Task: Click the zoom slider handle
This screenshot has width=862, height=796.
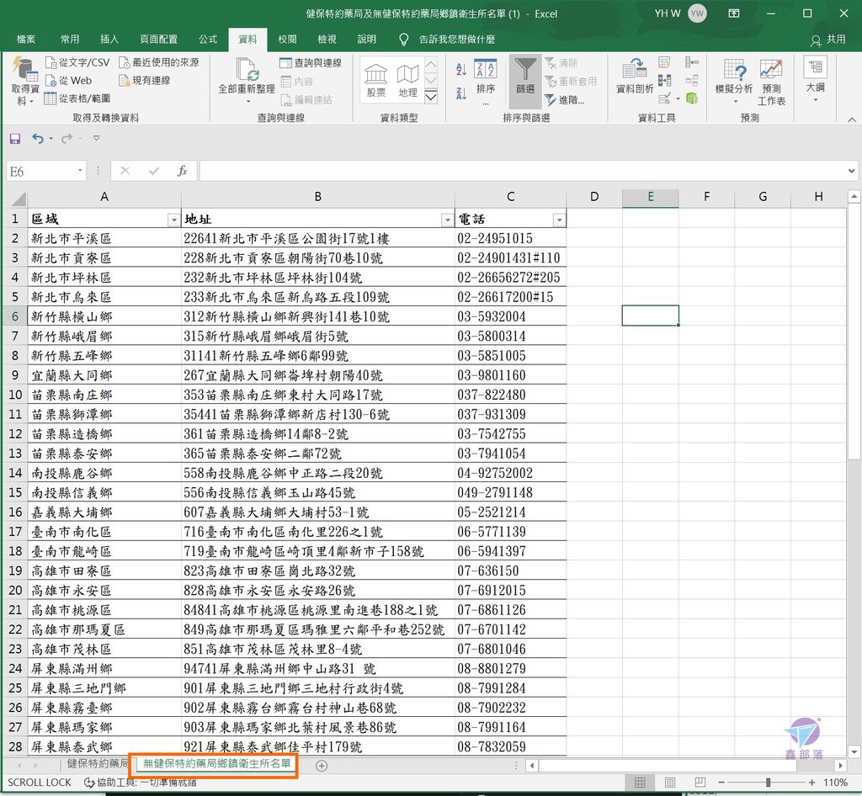Action: click(x=768, y=783)
